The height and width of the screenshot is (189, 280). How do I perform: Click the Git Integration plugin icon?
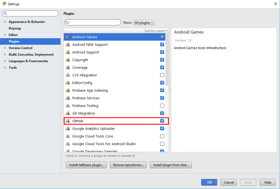click(68, 113)
